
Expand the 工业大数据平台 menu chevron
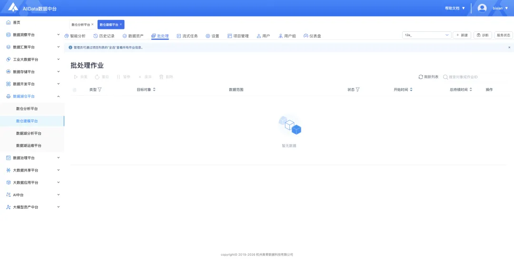[x=59, y=59]
